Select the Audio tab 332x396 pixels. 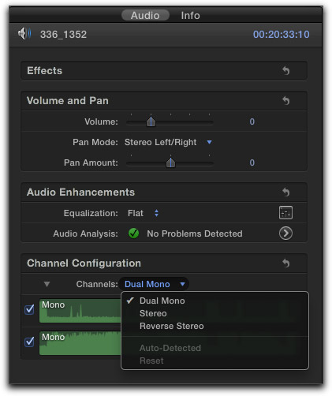pyautogui.click(x=145, y=15)
